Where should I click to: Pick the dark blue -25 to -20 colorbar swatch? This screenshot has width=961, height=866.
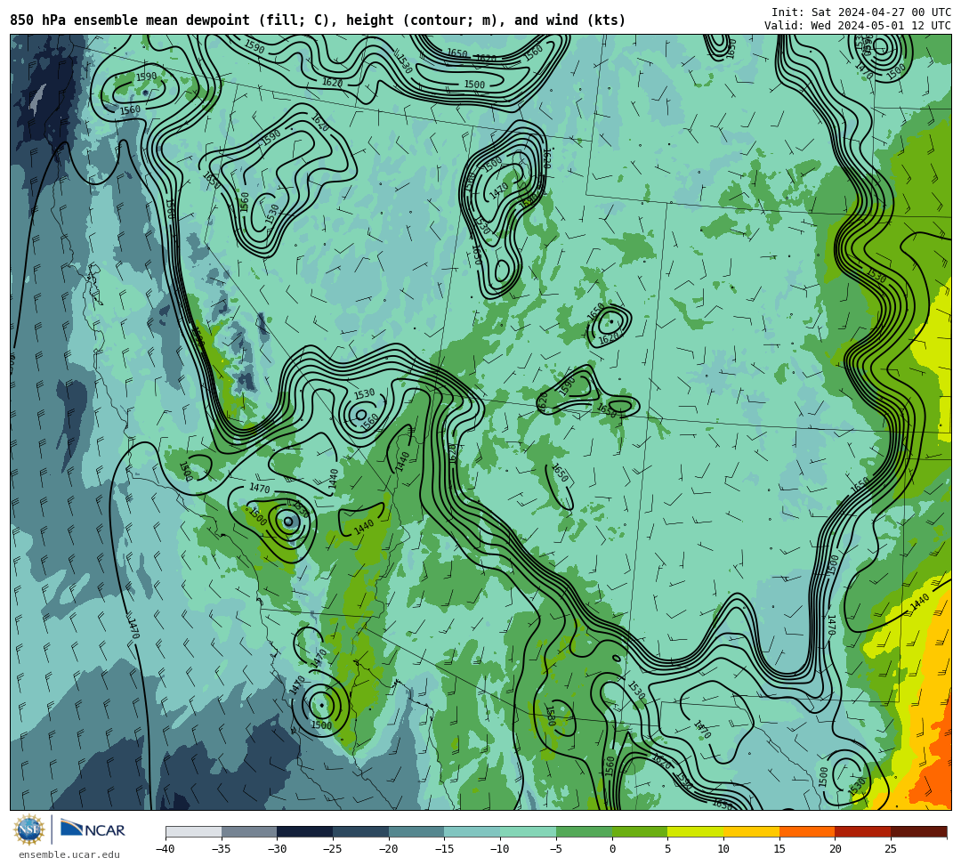[x=361, y=831]
